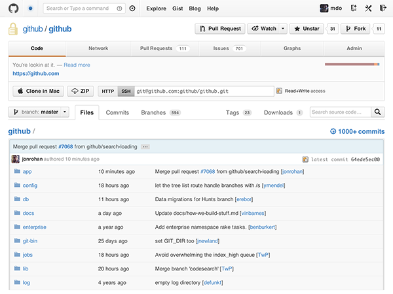
Task: Click the lib folder icon
Action: (x=17, y=269)
